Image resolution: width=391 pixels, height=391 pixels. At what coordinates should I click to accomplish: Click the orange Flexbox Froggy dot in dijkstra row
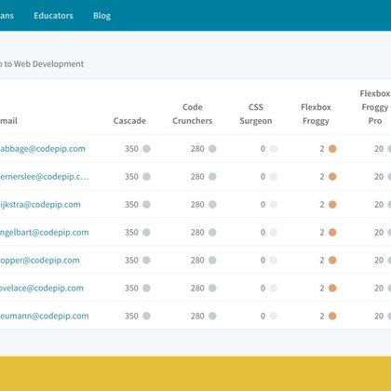(332, 205)
